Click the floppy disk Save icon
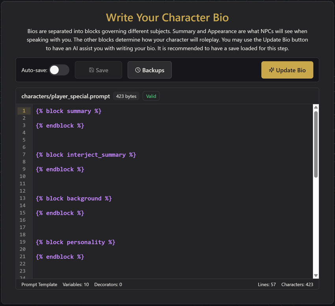This screenshot has width=335, height=306. click(91, 70)
